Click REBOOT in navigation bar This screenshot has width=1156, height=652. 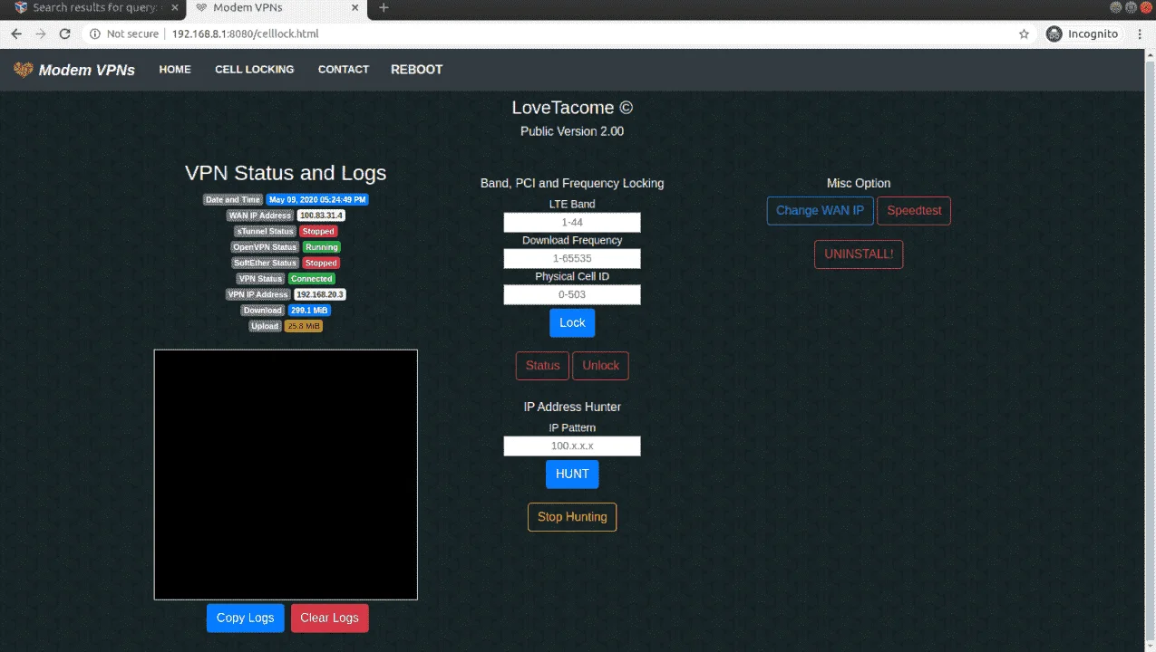[x=416, y=70]
